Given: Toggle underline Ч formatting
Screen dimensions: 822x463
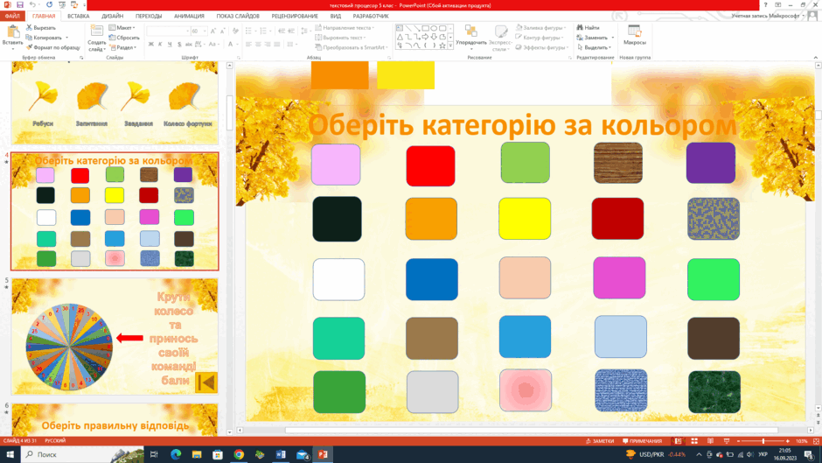Looking at the screenshot, I should 170,44.
